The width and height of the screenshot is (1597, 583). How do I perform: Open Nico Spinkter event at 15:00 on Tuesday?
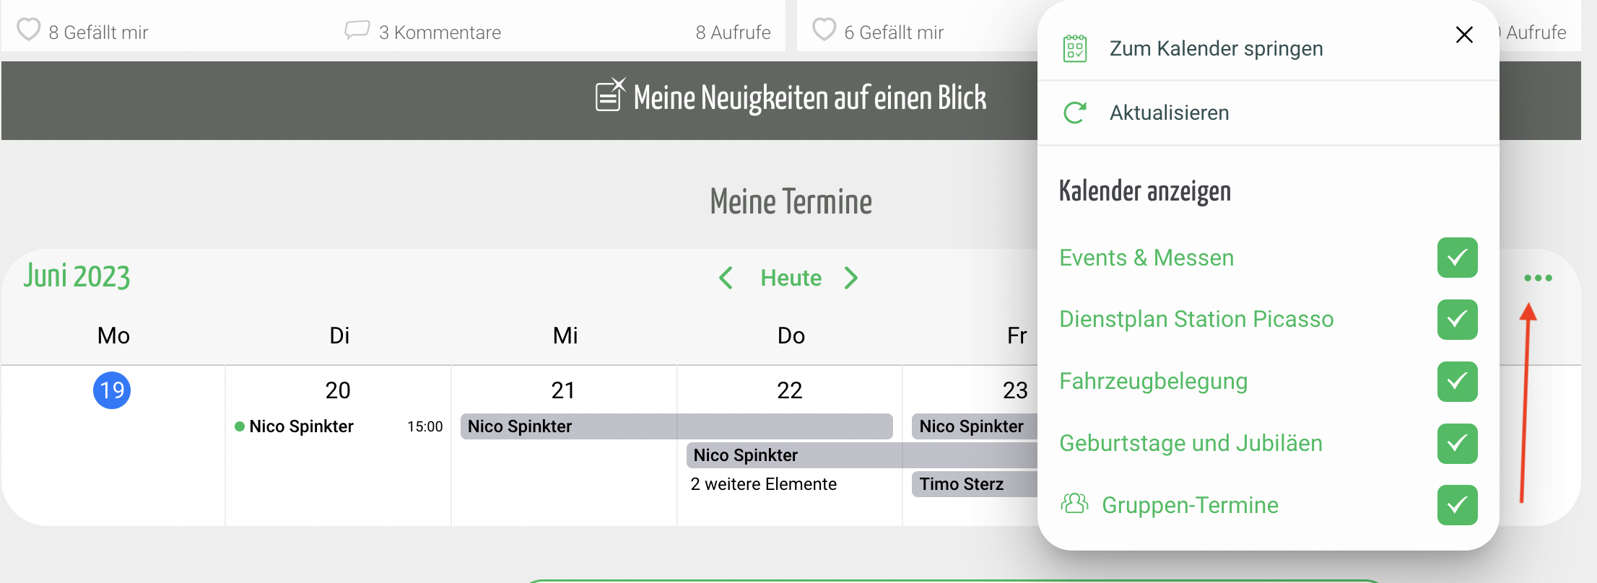339,426
